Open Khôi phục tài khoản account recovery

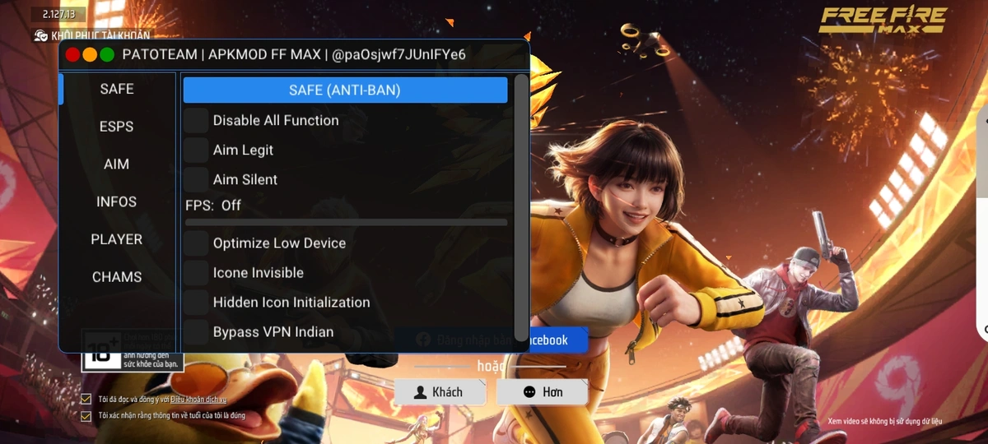point(92,35)
